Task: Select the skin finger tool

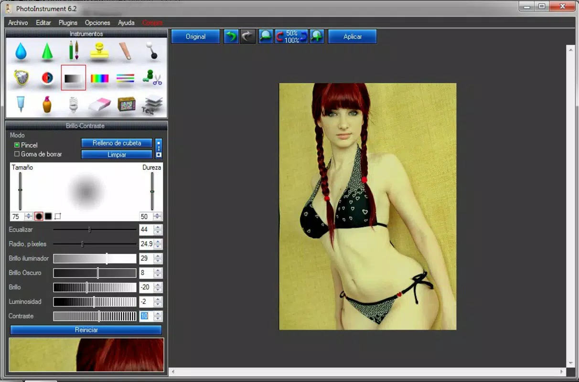Action: [x=126, y=51]
